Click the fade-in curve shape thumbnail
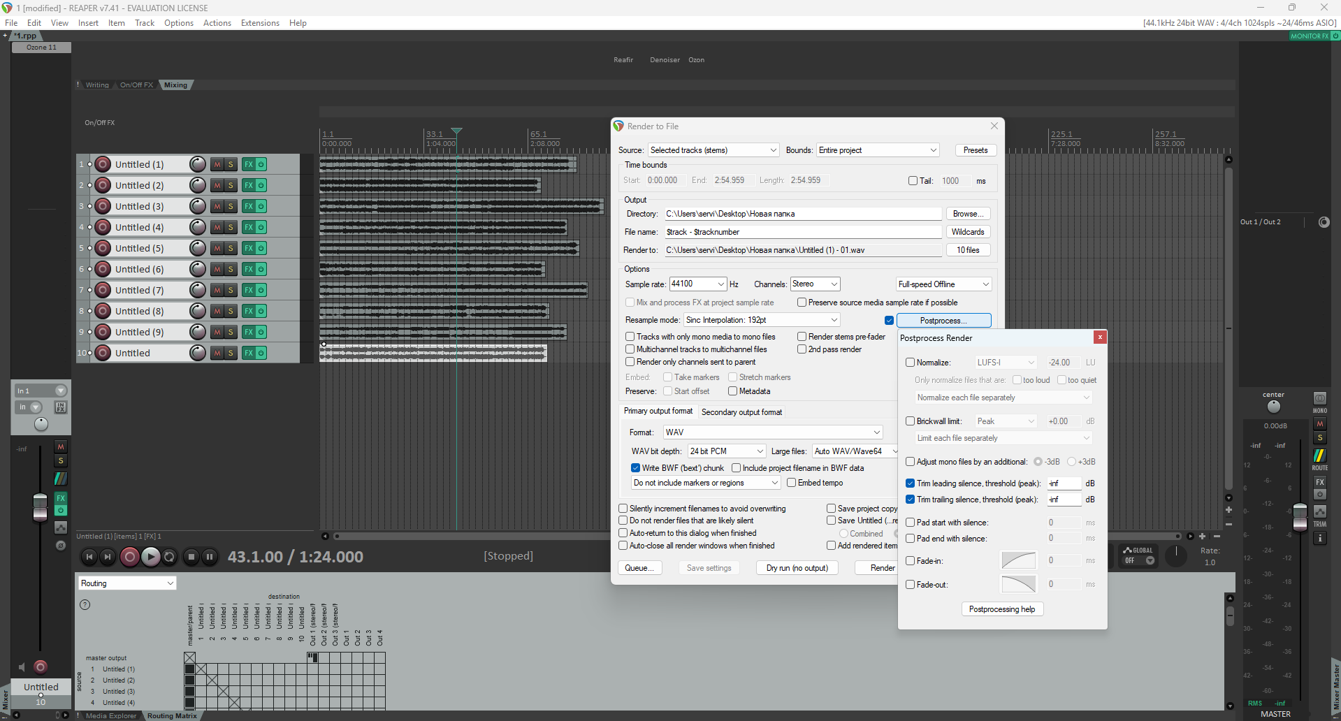1341x721 pixels. click(1018, 560)
